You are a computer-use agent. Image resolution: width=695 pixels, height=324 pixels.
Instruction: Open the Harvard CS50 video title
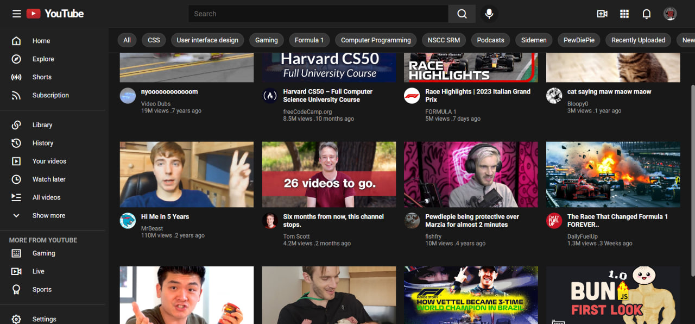tap(328, 96)
